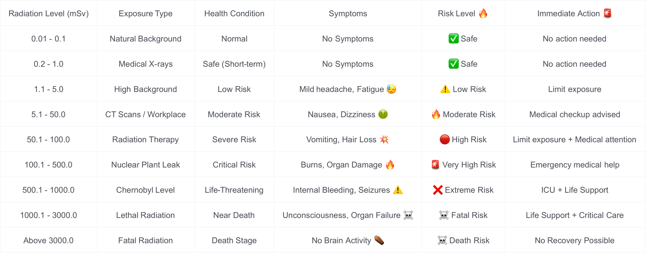Click the collision emoji after Hair Loss
Viewport: 646px width, 253px height.
pyautogui.click(x=384, y=140)
